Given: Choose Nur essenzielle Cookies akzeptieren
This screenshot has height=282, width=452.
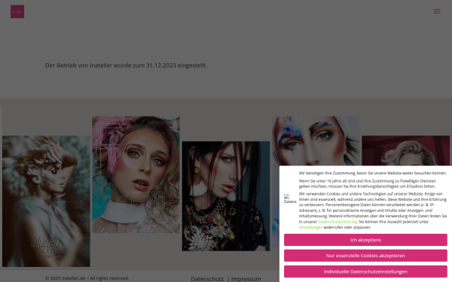Looking at the screenshot, I should [365, 256].
